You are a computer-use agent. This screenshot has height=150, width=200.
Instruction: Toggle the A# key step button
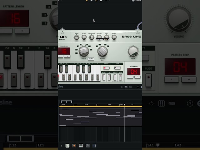pos(89,69)
